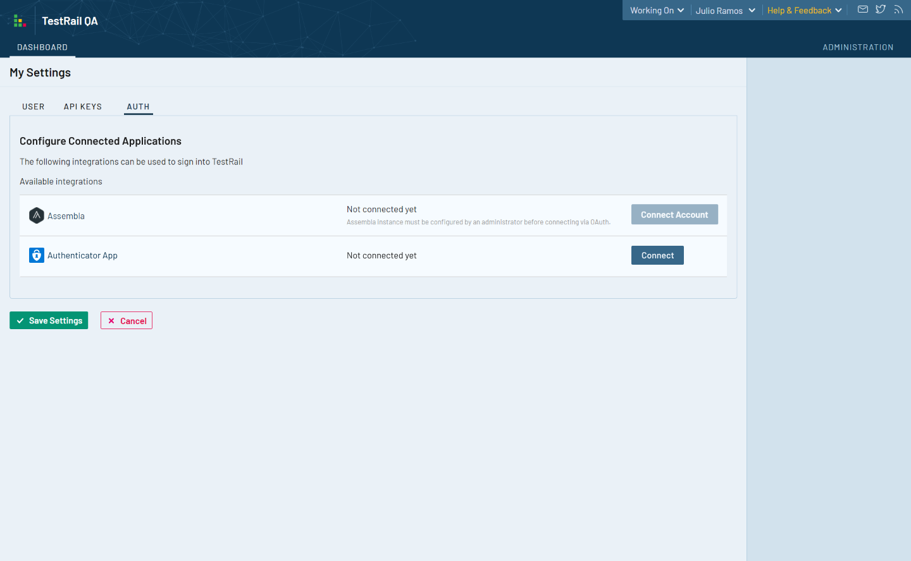Click the TestRail QA title text
Viewport: 911px width, 561px height.
point(70,21)
